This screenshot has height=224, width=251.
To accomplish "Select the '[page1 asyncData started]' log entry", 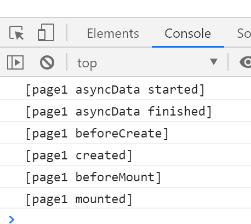I will (125, 89).
